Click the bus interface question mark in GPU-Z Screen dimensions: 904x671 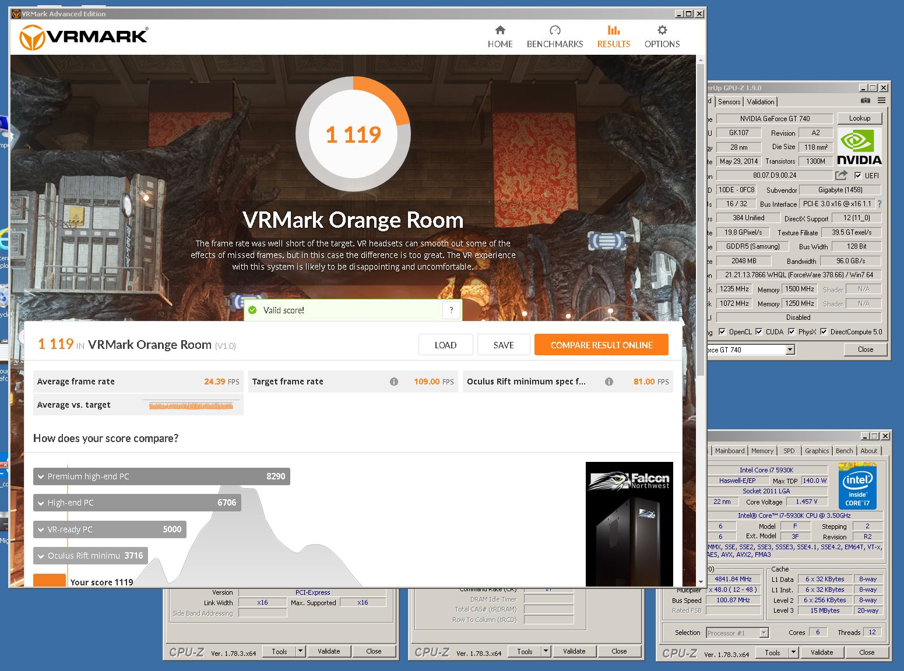(880, 204)
